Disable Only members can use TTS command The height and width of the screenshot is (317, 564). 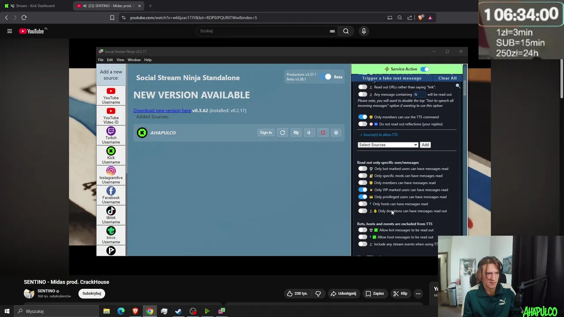tap(363, 117)
